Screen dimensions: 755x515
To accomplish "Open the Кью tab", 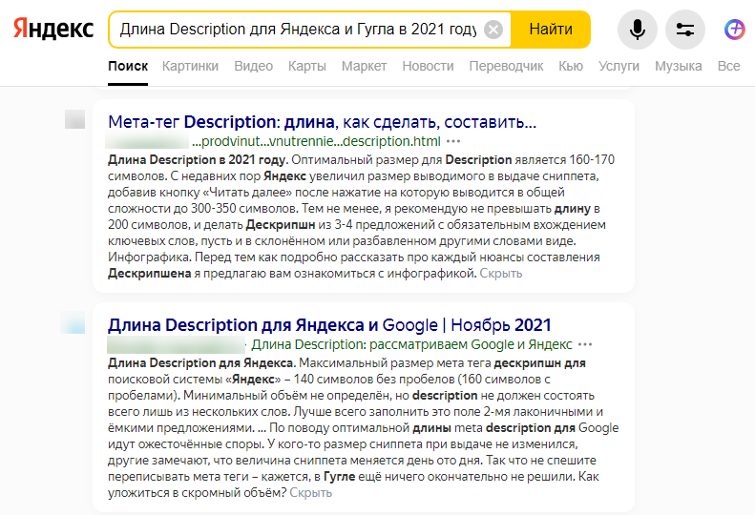I will 571,66.
